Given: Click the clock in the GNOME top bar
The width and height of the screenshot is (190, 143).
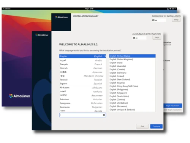Looking at the screenshot, I should pos(89,9).
